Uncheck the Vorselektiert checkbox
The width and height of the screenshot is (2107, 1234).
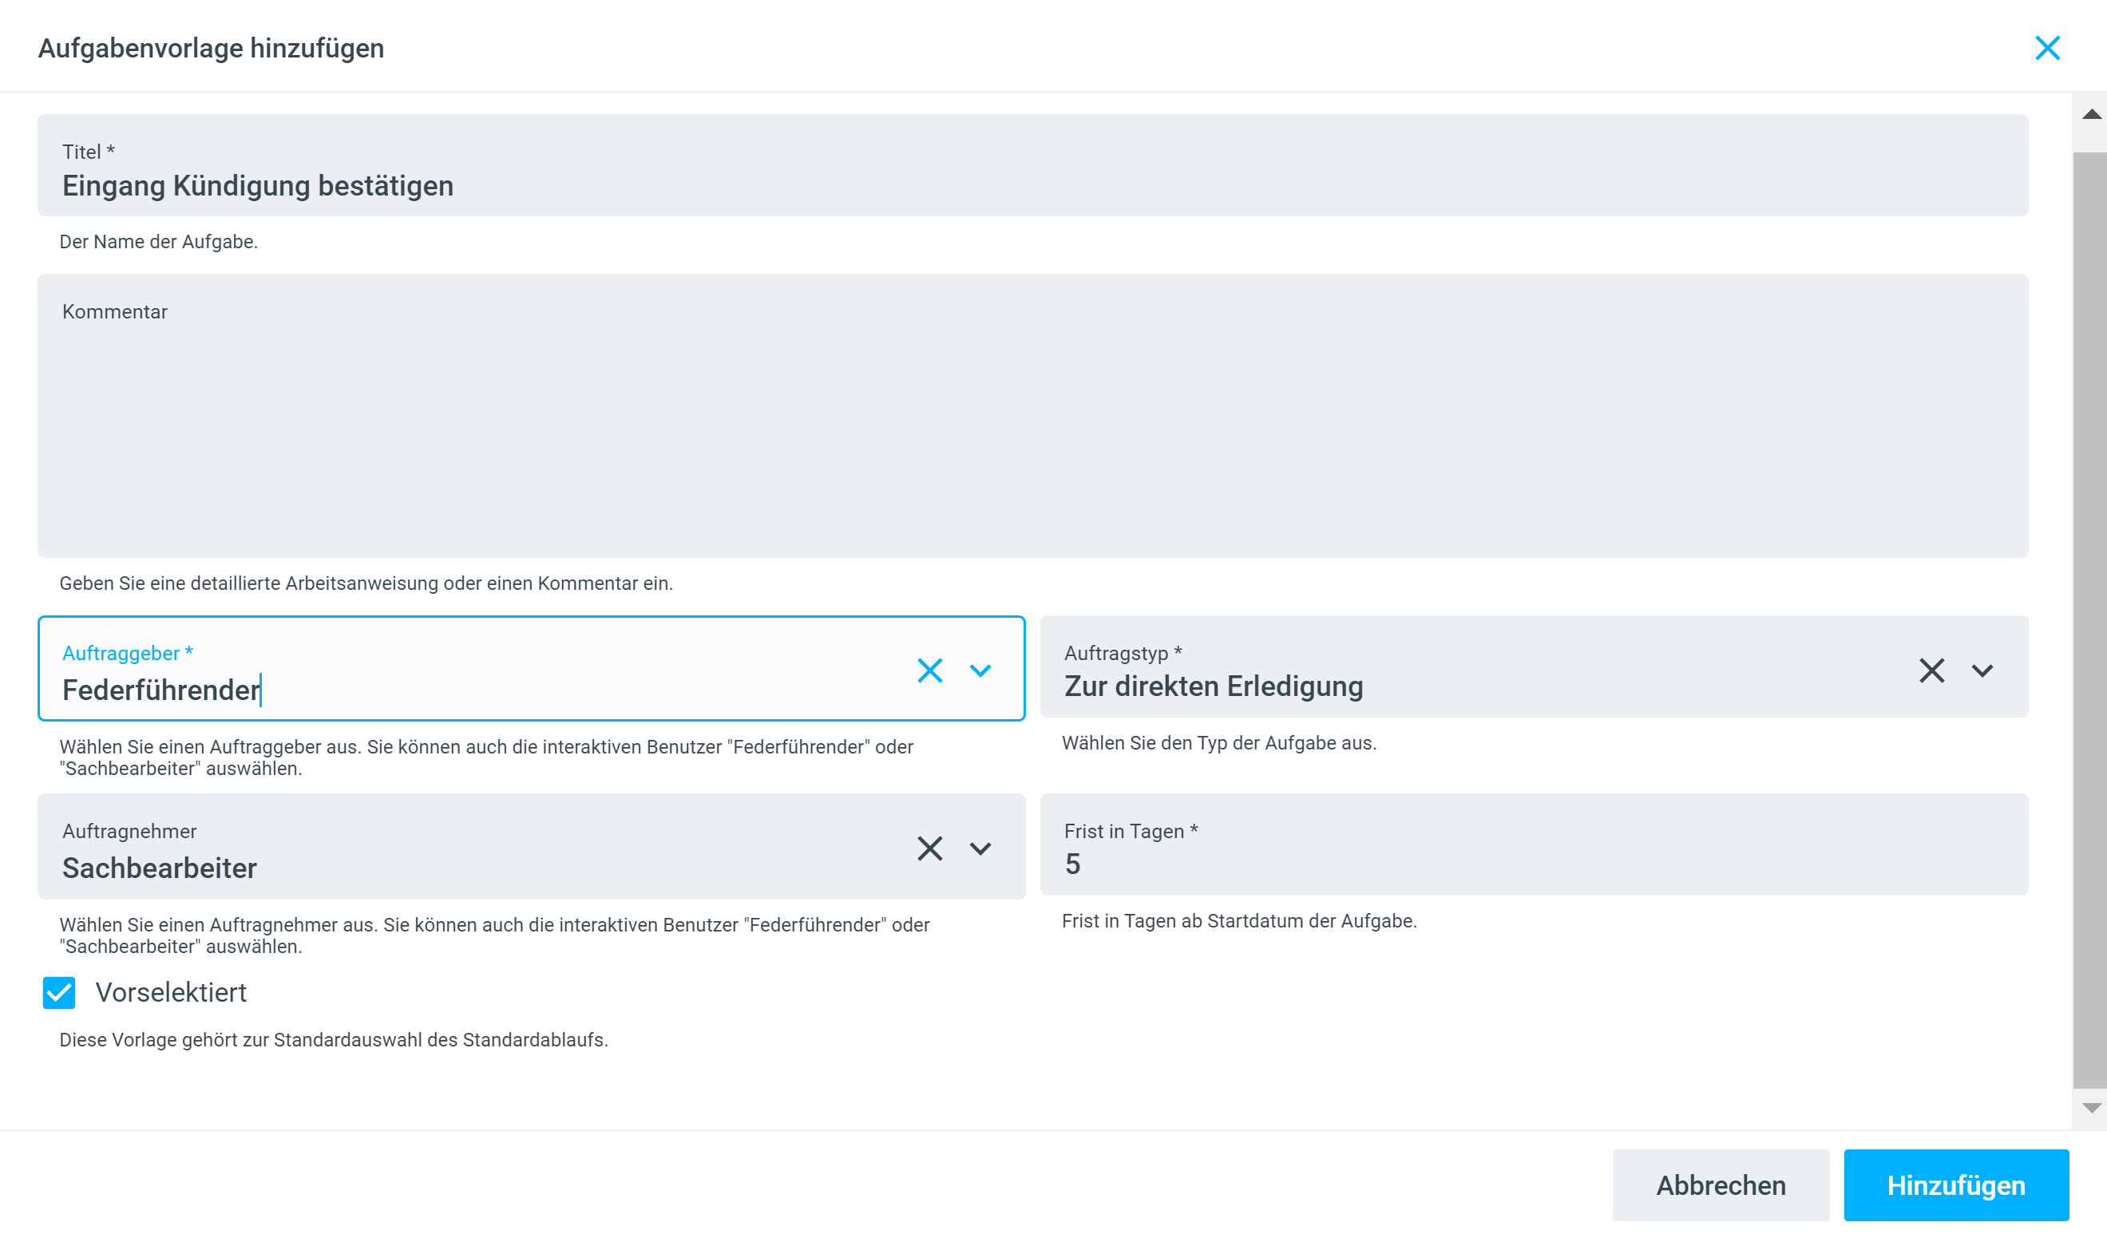59,992
